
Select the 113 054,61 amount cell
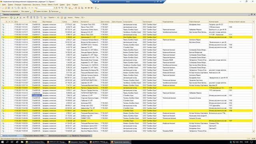67,111
